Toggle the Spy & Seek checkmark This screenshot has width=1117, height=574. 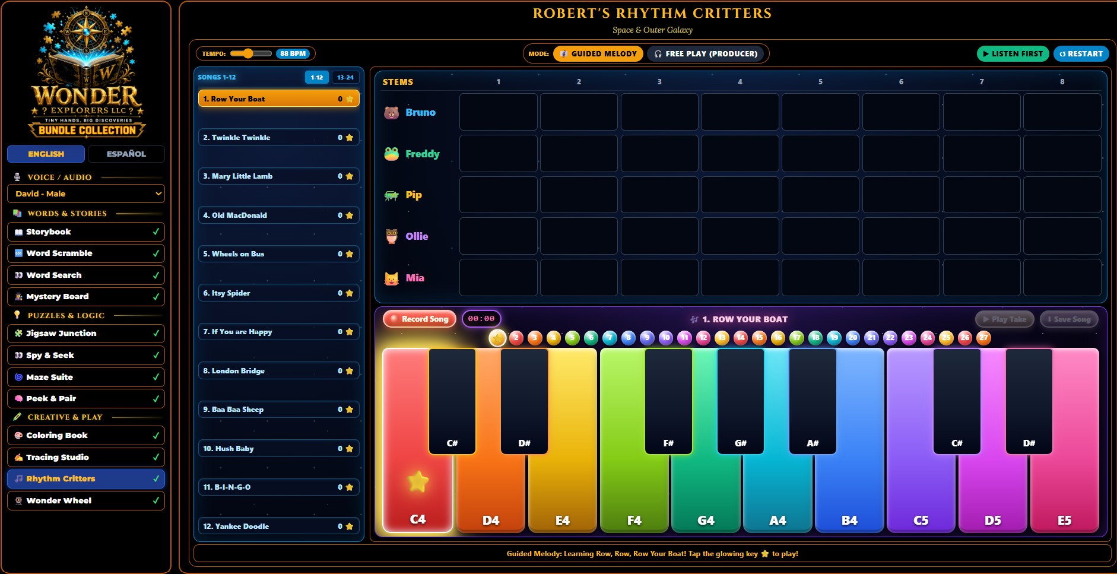(156, 356)
